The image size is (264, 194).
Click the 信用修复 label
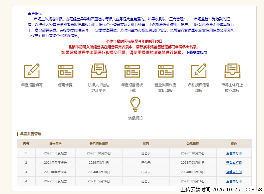[65, 85]
